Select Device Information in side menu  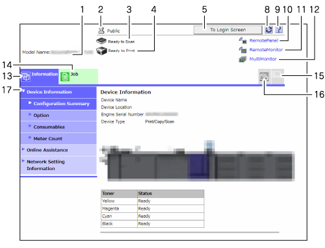point(58,92)
